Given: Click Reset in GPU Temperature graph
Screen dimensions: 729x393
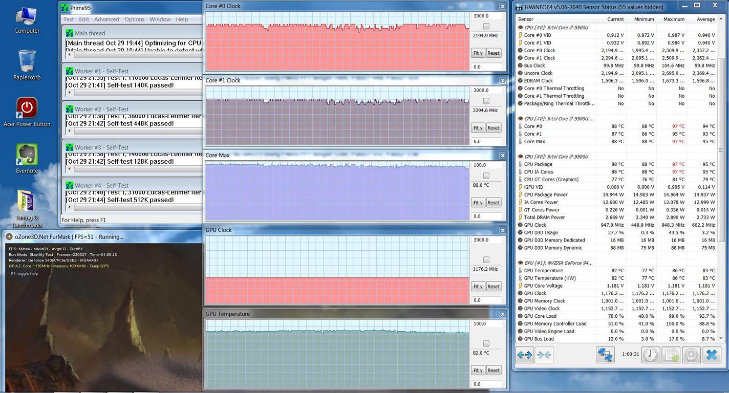Looking at the screenshot, I should pos(494,370).
